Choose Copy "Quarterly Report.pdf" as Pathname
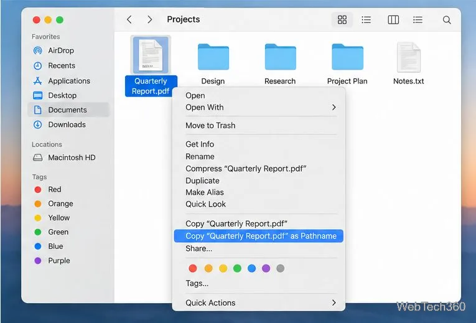Screen dimensions: 476x323 (259, 236)
